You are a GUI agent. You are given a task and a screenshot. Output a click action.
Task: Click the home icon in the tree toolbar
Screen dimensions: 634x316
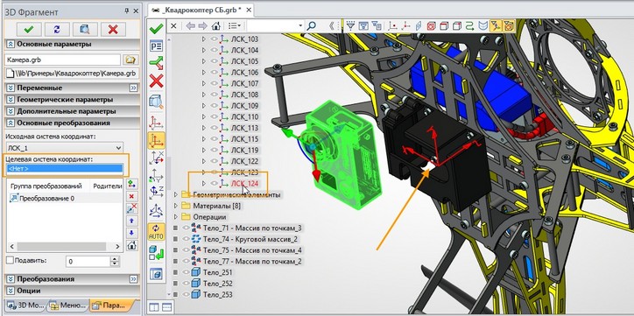click(216, 26)
